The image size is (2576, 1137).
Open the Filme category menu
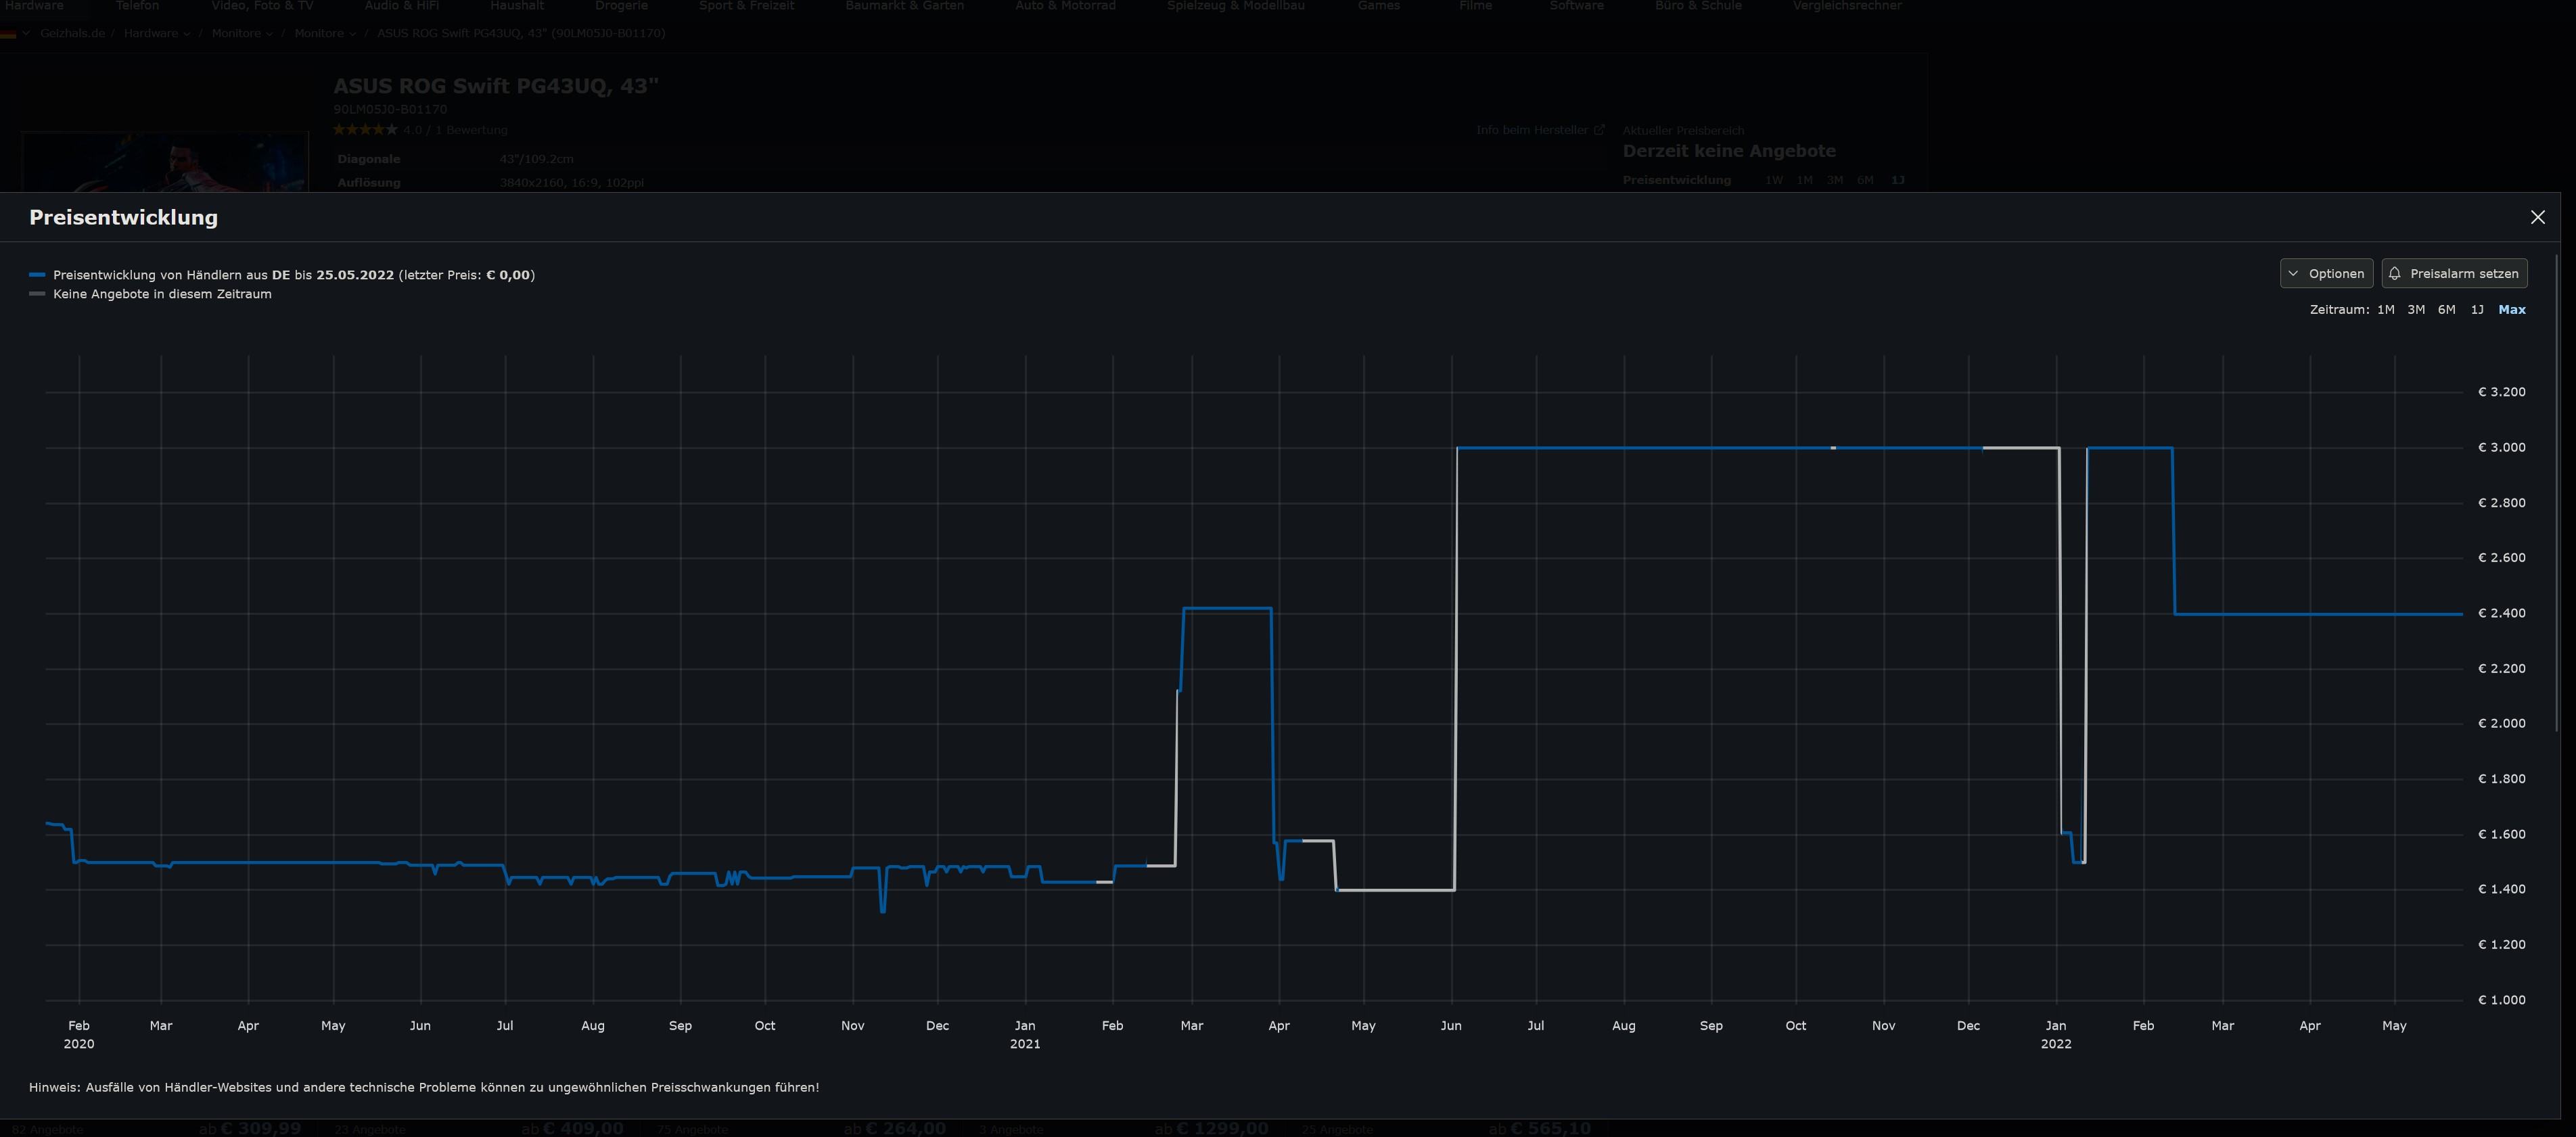pos(1475,6)
